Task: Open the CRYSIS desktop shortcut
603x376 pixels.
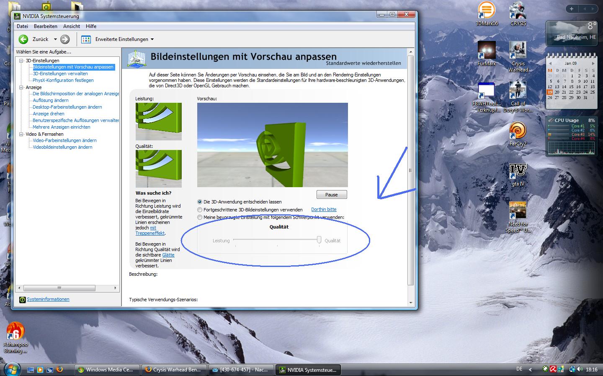Action: click(x=518, y=14)
